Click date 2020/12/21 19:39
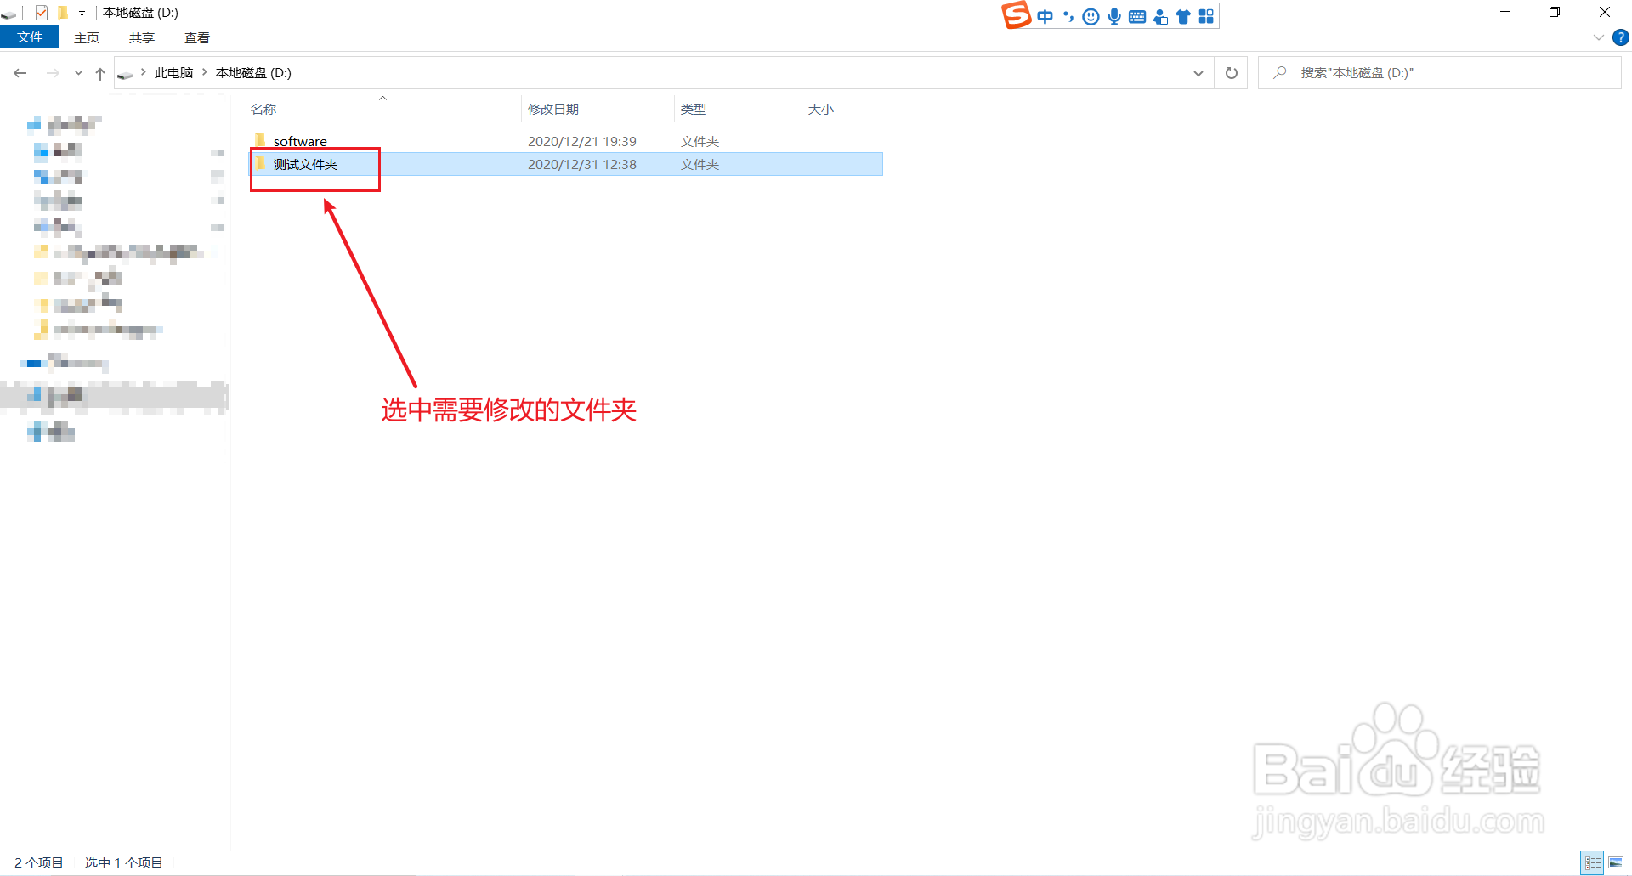Viewport: 1632px width, 876px height. point(582,141)
